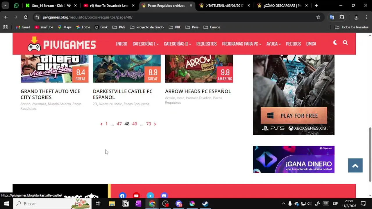The height and width of the screenshot is (209, 372).
Task: Click the Arrow Heads thumbnail image
Action: coord(199,69)
